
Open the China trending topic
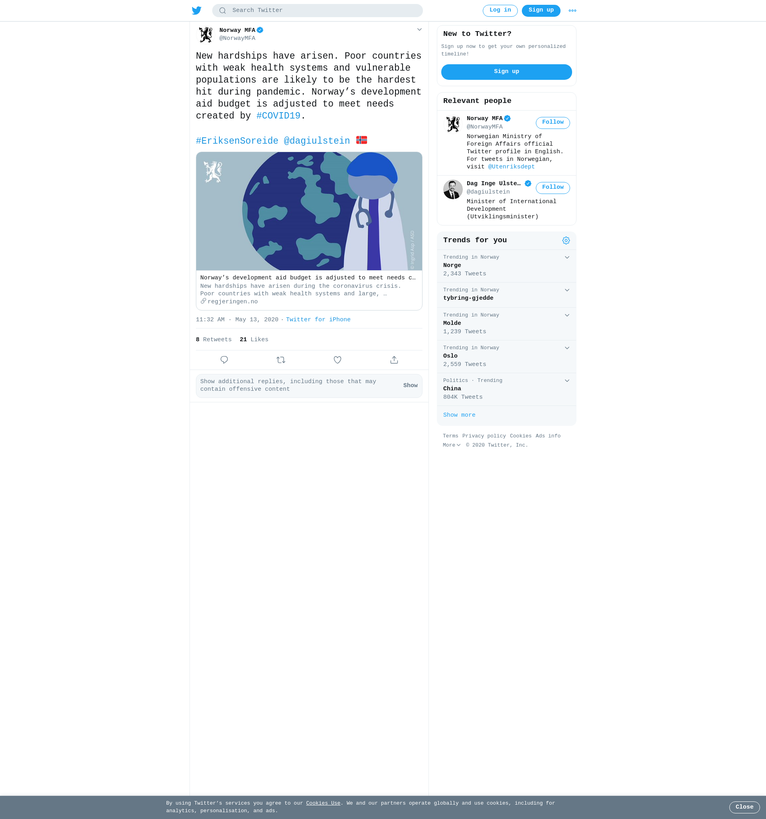(506, 389)
